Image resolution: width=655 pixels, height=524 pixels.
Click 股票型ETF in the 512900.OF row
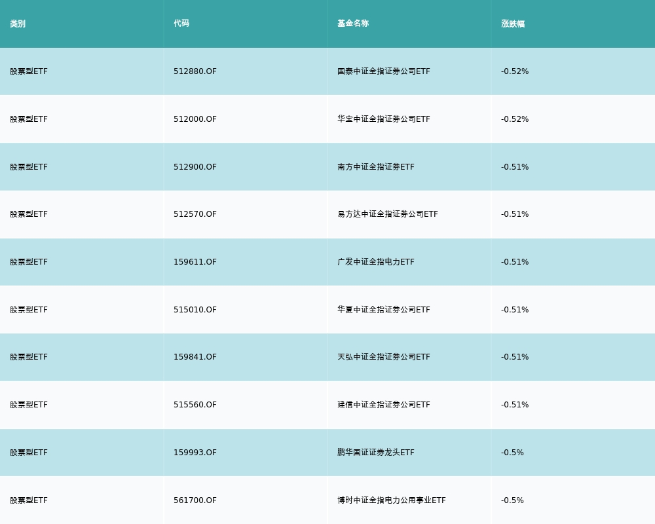pos(29,167)
